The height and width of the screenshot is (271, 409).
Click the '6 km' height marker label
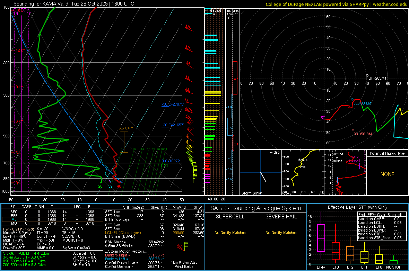(x=19, y=121)
